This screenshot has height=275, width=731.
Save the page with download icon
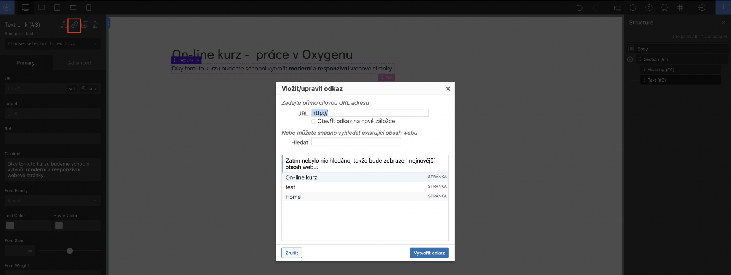click(x=723, y=8)
